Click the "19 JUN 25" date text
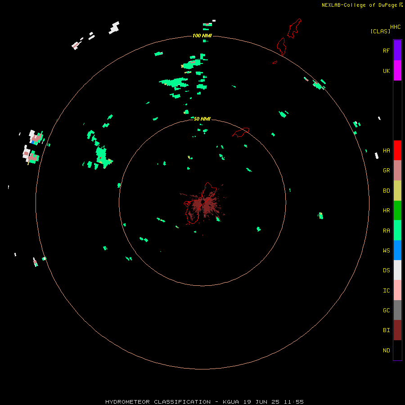The height and width of the screenshot is (405, 405). coord(261,402)
